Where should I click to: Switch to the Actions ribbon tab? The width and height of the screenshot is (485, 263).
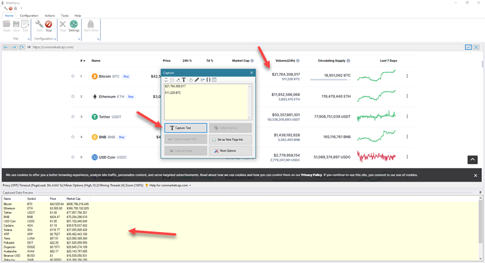(50, 15)
